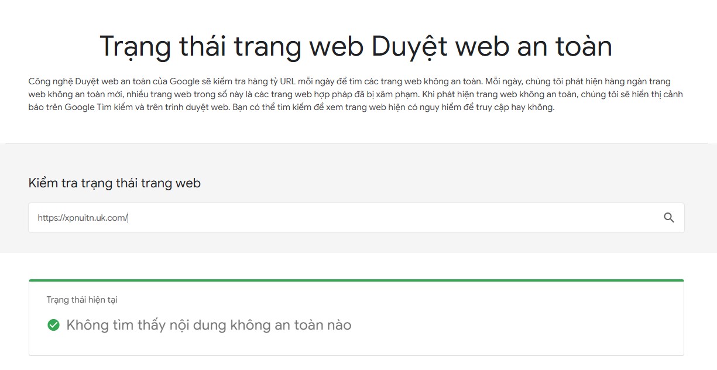
Task: Click the typed URL text xpnuitn.uk.com
Action: click(x=83, y=218)
